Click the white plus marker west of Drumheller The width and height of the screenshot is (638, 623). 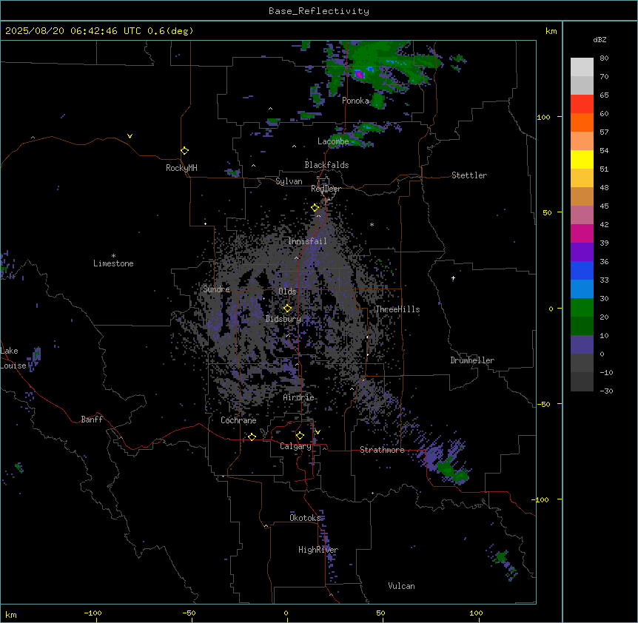(453, 278)
